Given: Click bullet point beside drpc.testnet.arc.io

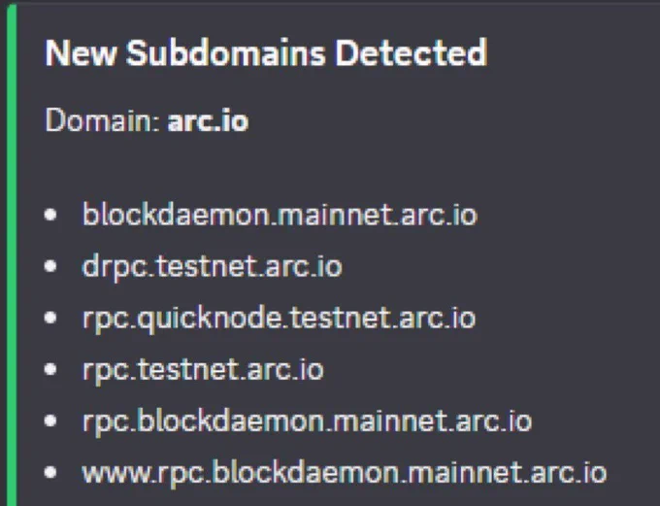Looking at the screenshot, I should click(x=50, y=266).
